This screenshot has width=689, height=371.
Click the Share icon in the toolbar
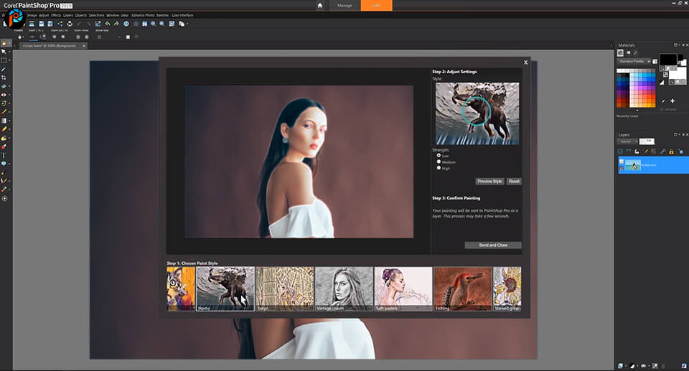60,24
